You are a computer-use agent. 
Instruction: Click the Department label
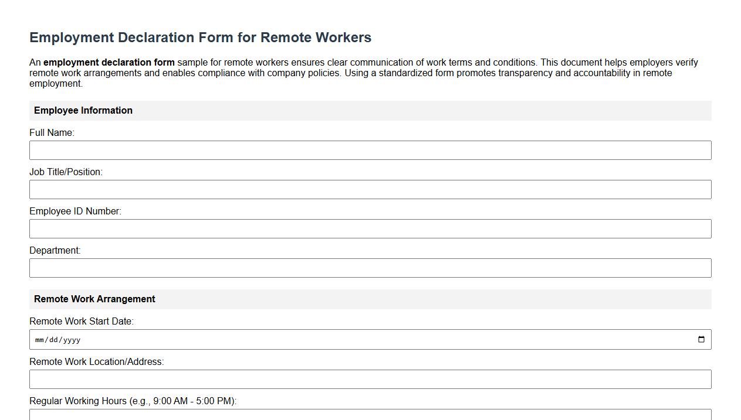pos(55,250)
